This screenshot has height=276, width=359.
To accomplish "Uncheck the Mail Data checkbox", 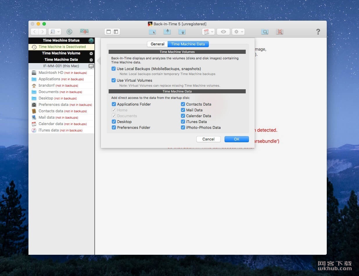I will [x=183, y=110].
